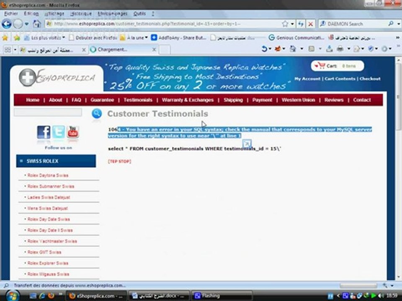Open Rolex Daytona Swiss category
402x301 pixels.
(x=48, y=175)
